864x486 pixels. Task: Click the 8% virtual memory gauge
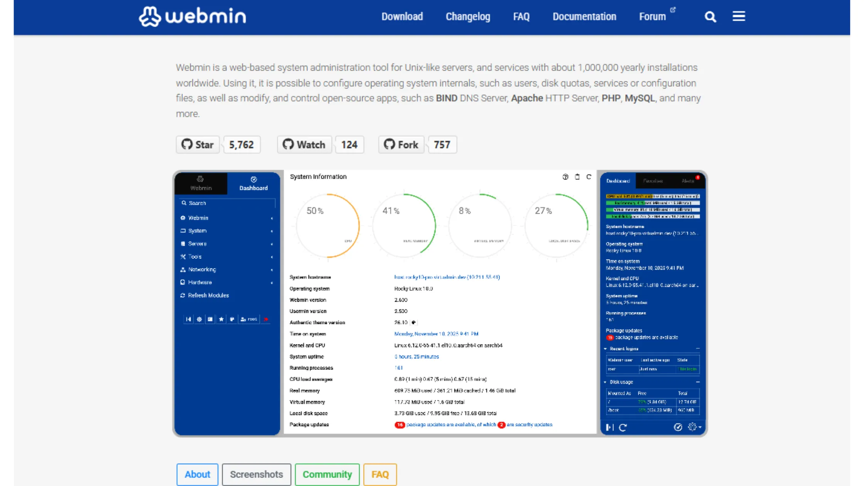[x=480, y=226]
